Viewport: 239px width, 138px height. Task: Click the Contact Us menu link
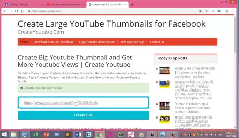click(157, 42)
